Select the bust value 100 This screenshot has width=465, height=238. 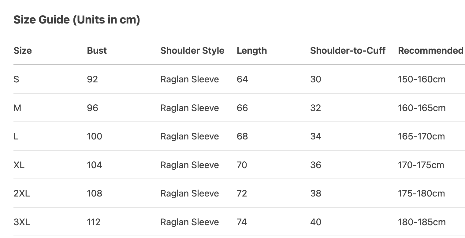pyautogui.click(x=94, y=136)
